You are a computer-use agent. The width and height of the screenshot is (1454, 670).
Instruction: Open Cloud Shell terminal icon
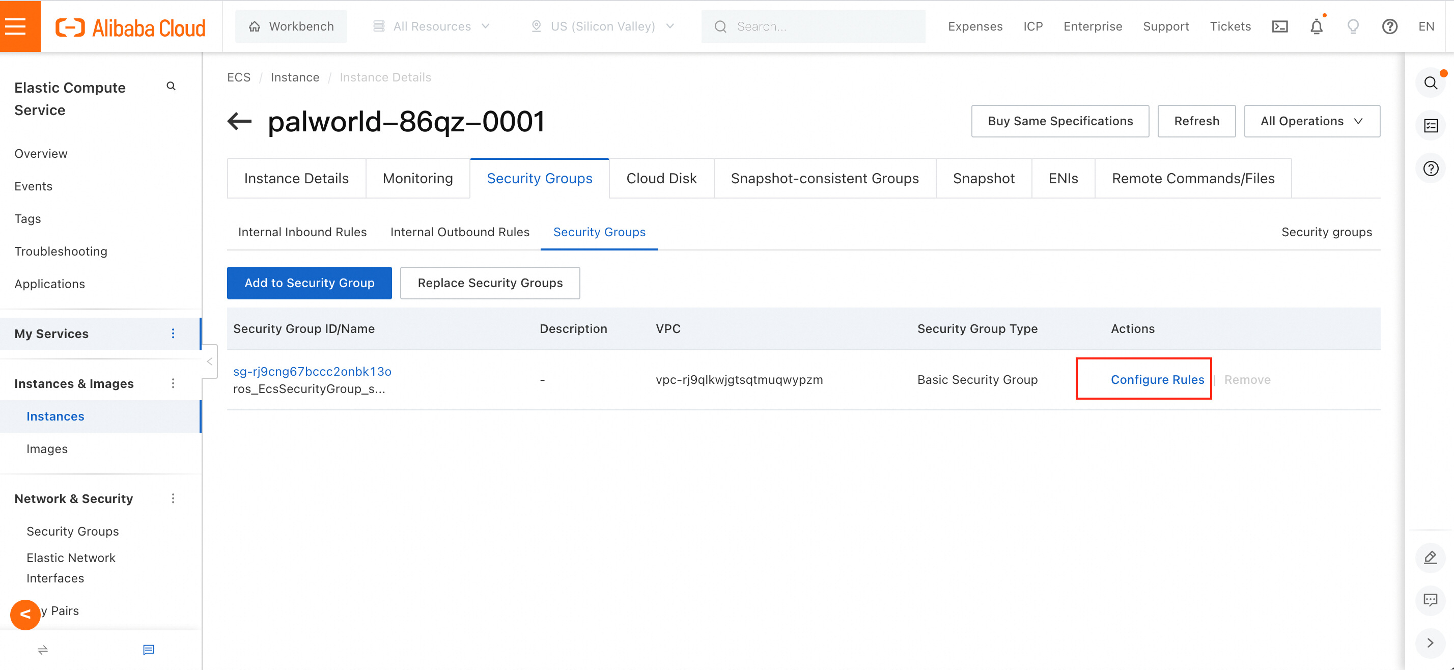(1279, 26)
